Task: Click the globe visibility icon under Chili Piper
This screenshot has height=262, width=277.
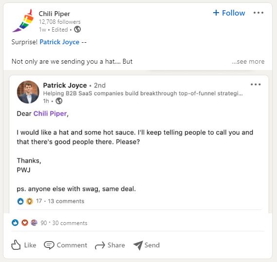Action: [77, 29]
